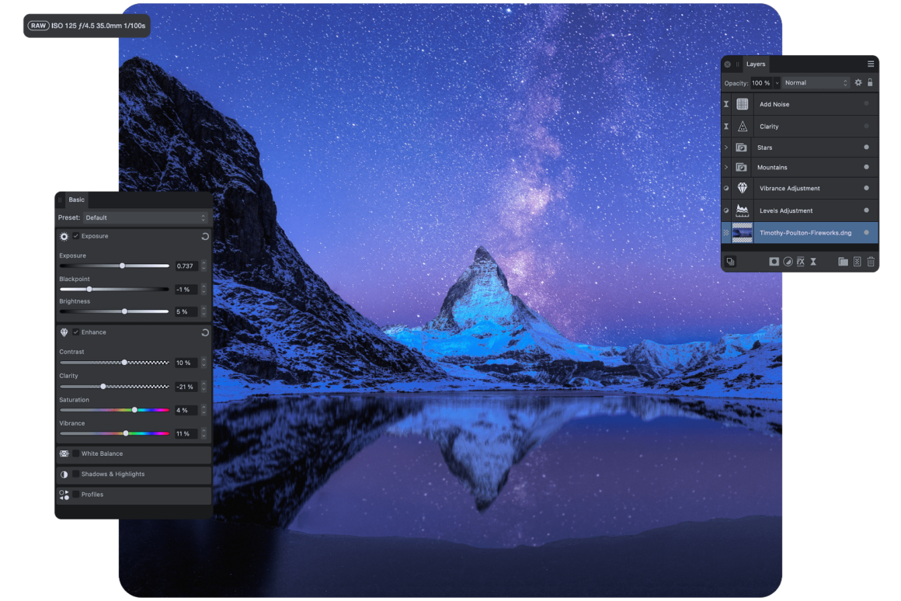Image resolution: width=901 pixels, height=601 pixels.
Task: Click the Add Group folder icon
Action: pos(843,262)
